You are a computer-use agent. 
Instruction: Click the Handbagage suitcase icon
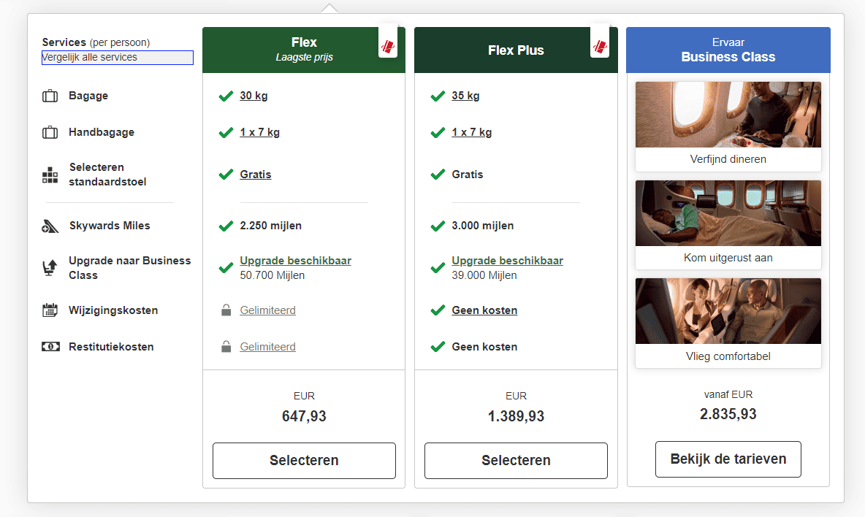[x=50, y=132]
